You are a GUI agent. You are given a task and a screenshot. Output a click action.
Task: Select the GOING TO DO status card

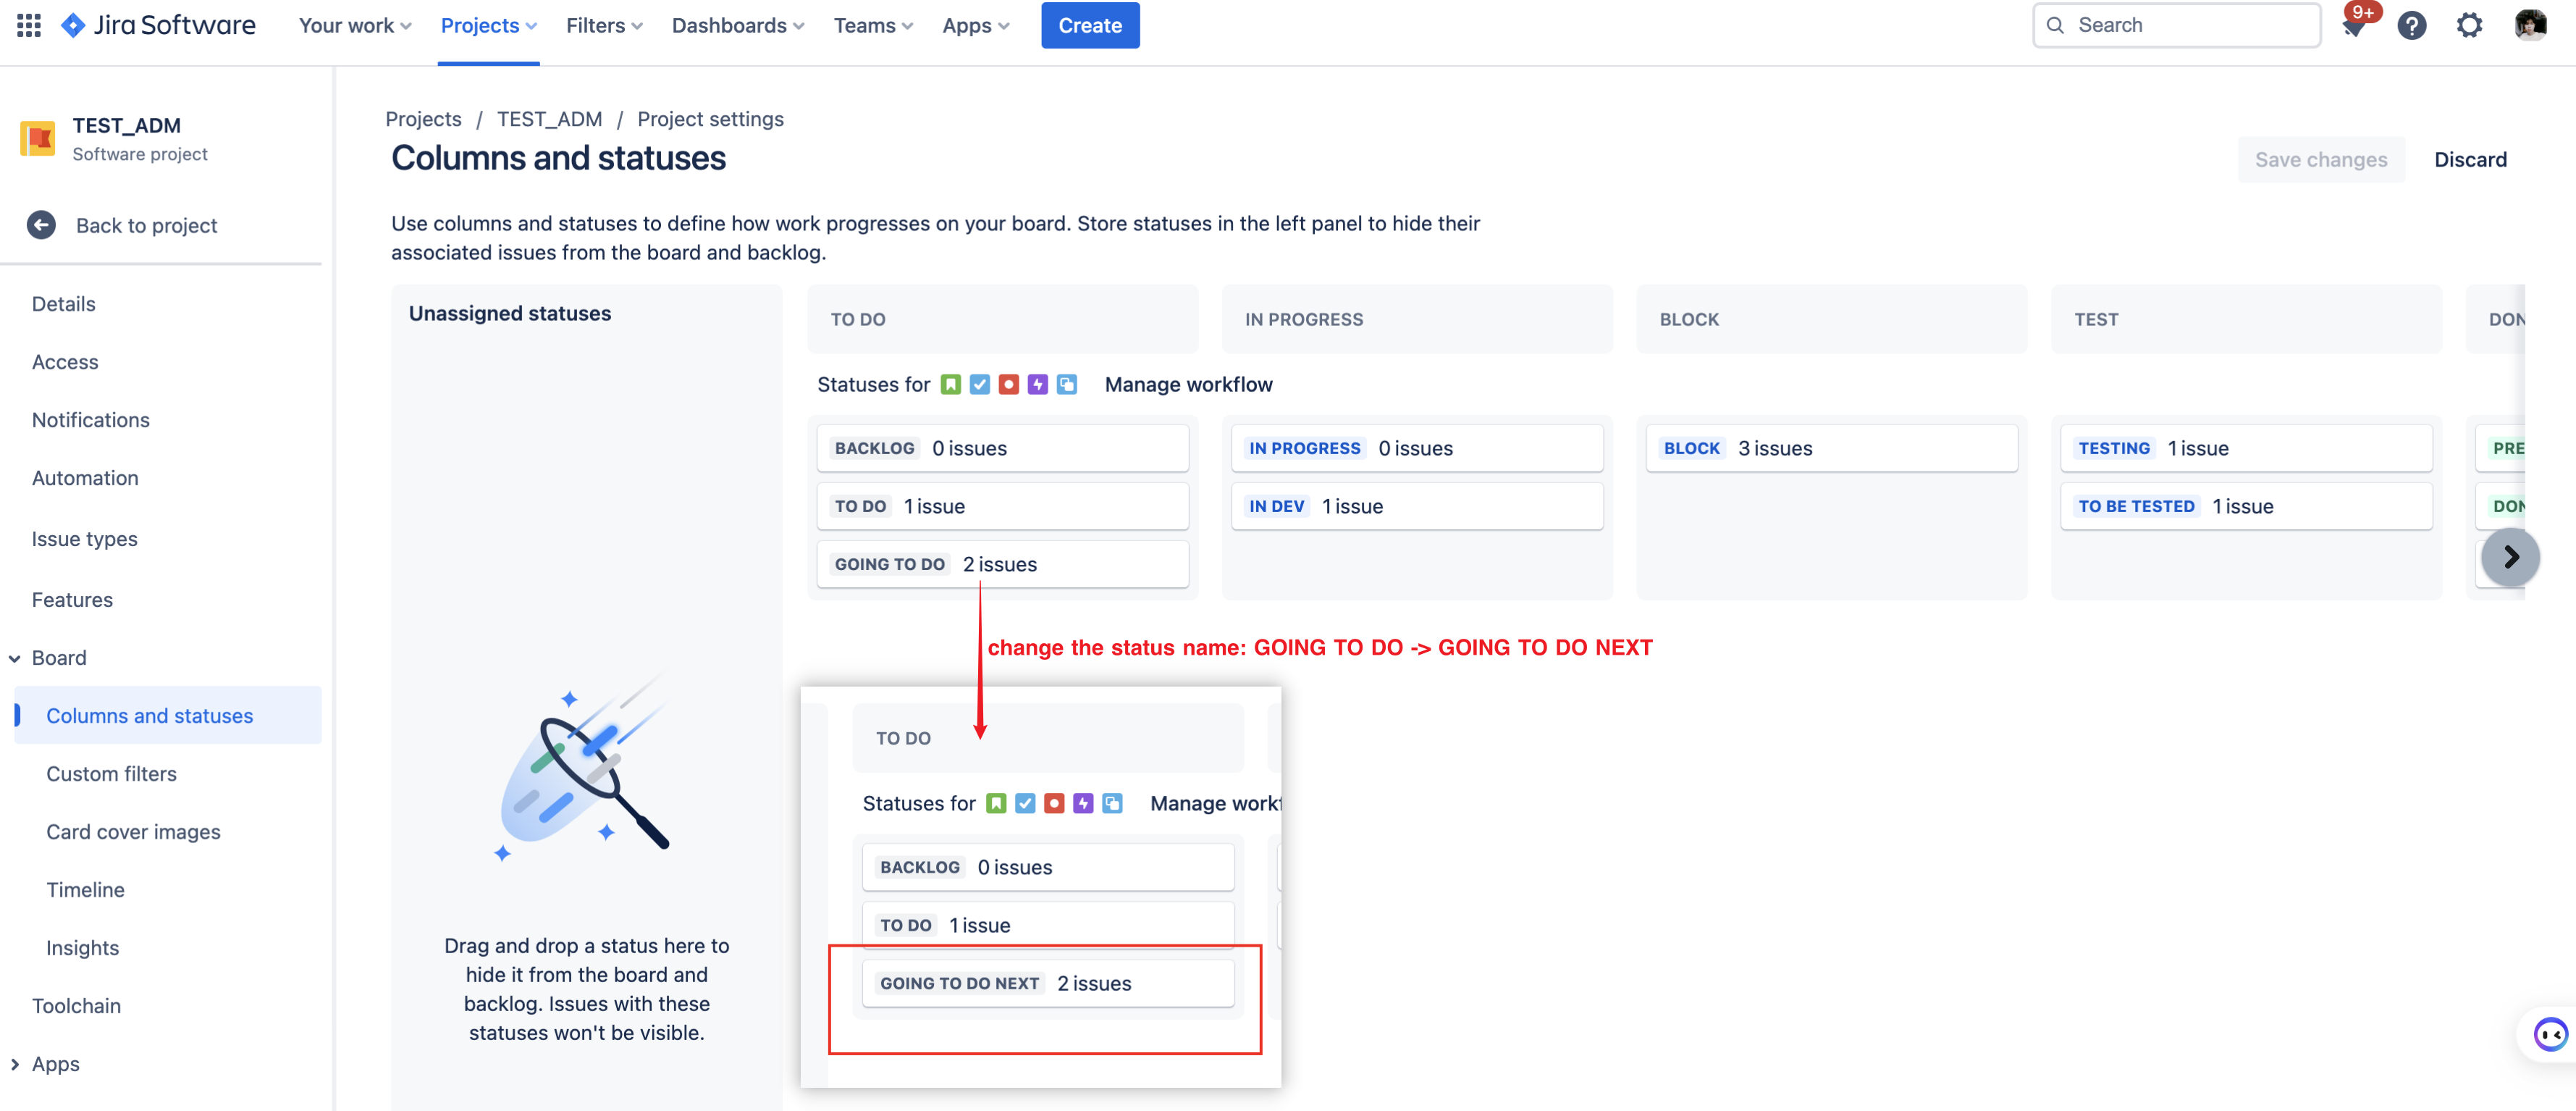tap(1002, 565)
